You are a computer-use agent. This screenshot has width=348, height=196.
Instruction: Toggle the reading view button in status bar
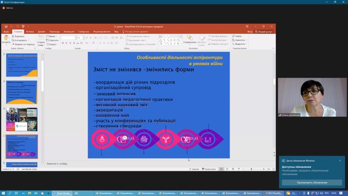pos(233,169)
